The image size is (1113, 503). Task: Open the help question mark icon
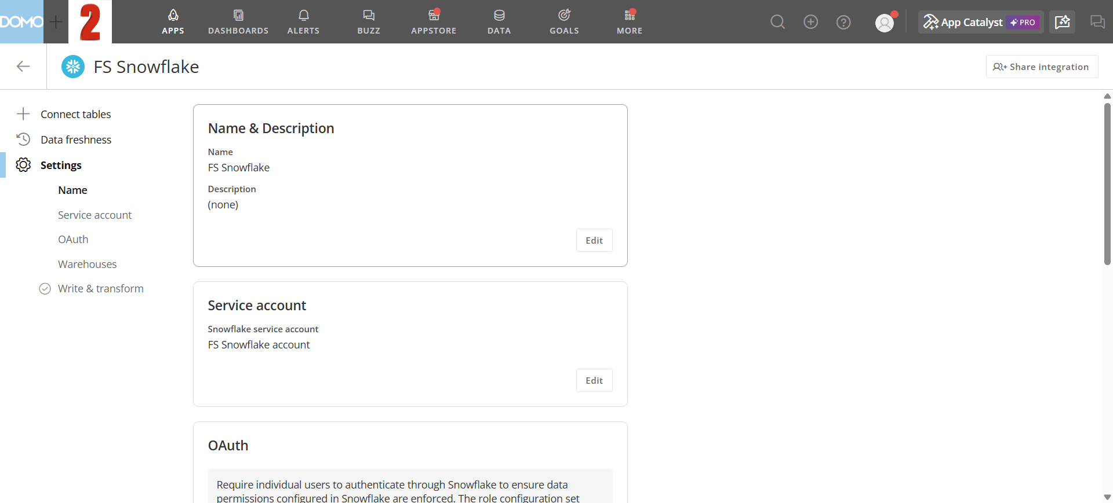[843, 22]
